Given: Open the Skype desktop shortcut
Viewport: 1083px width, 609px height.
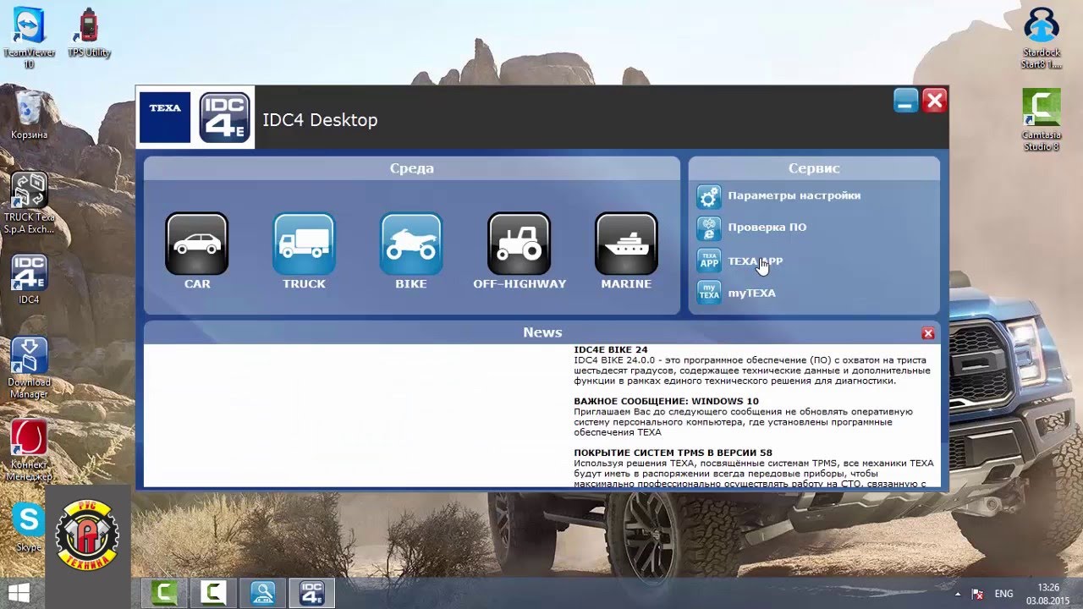Looking at the screenshot, I should click(x=29, y=527).
